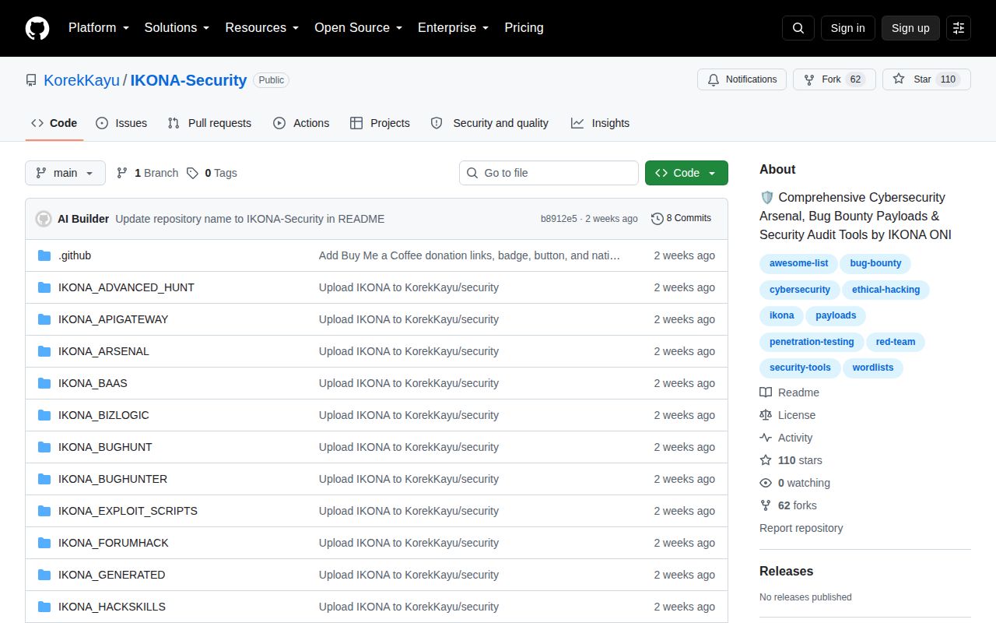This screenshot has height=623, width=996.
Task: Open the IKONA_GENERATED folder name
Action: coord(112,575)
